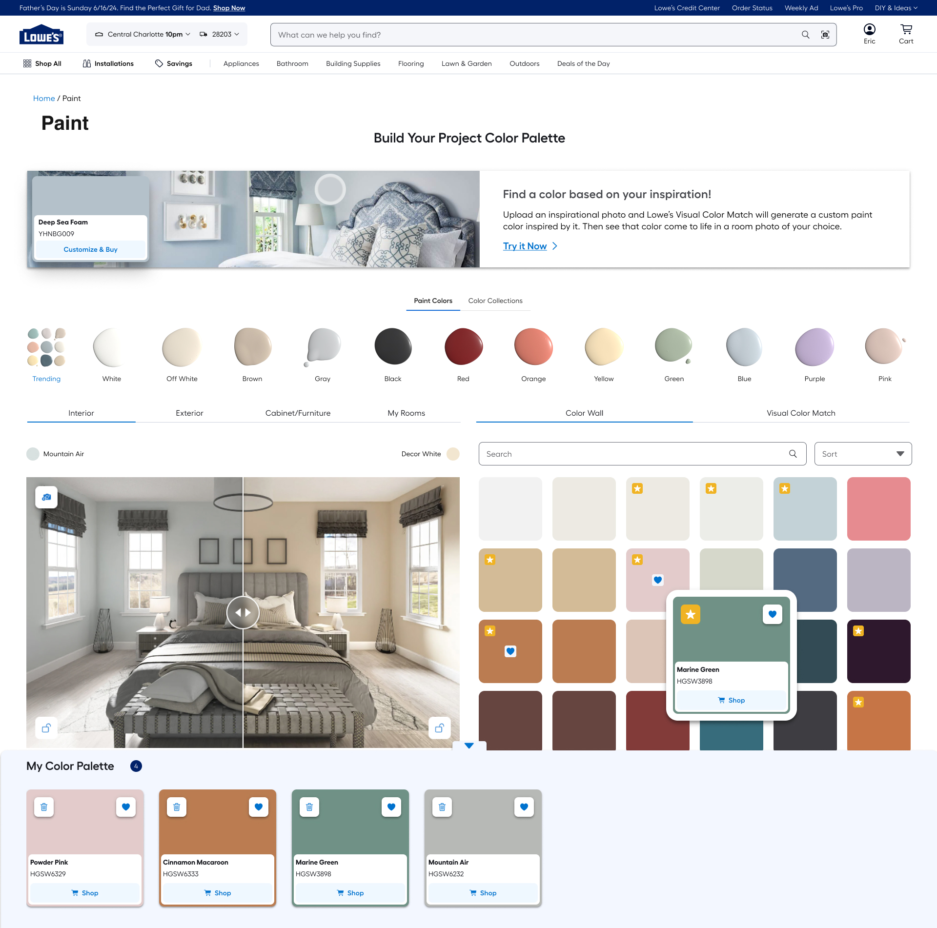Delete Powder Pink from palette
937x928 pixels.
coord(44,807)
